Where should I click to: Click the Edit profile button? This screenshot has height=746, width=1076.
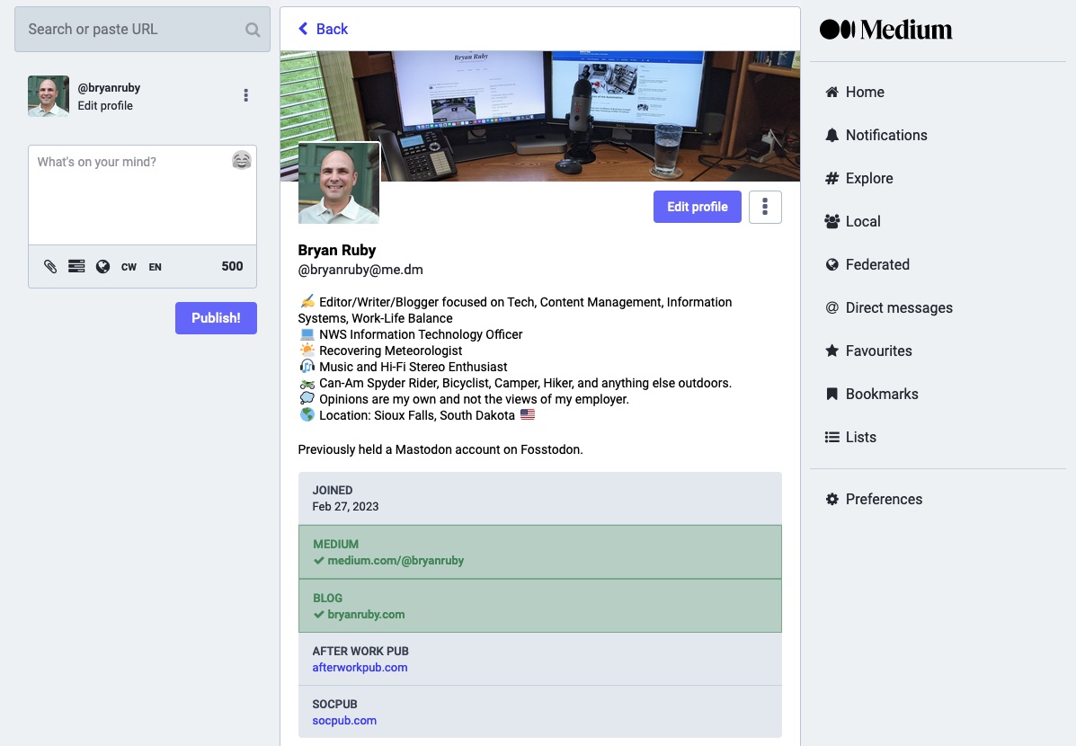pyautogui.click(x=697, y=207)
